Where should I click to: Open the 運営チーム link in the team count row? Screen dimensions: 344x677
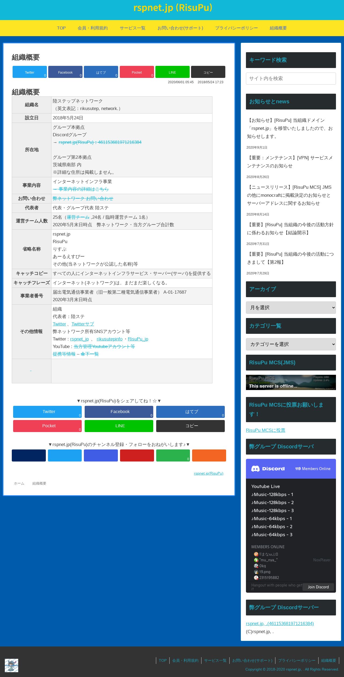[x=78, y=217]
